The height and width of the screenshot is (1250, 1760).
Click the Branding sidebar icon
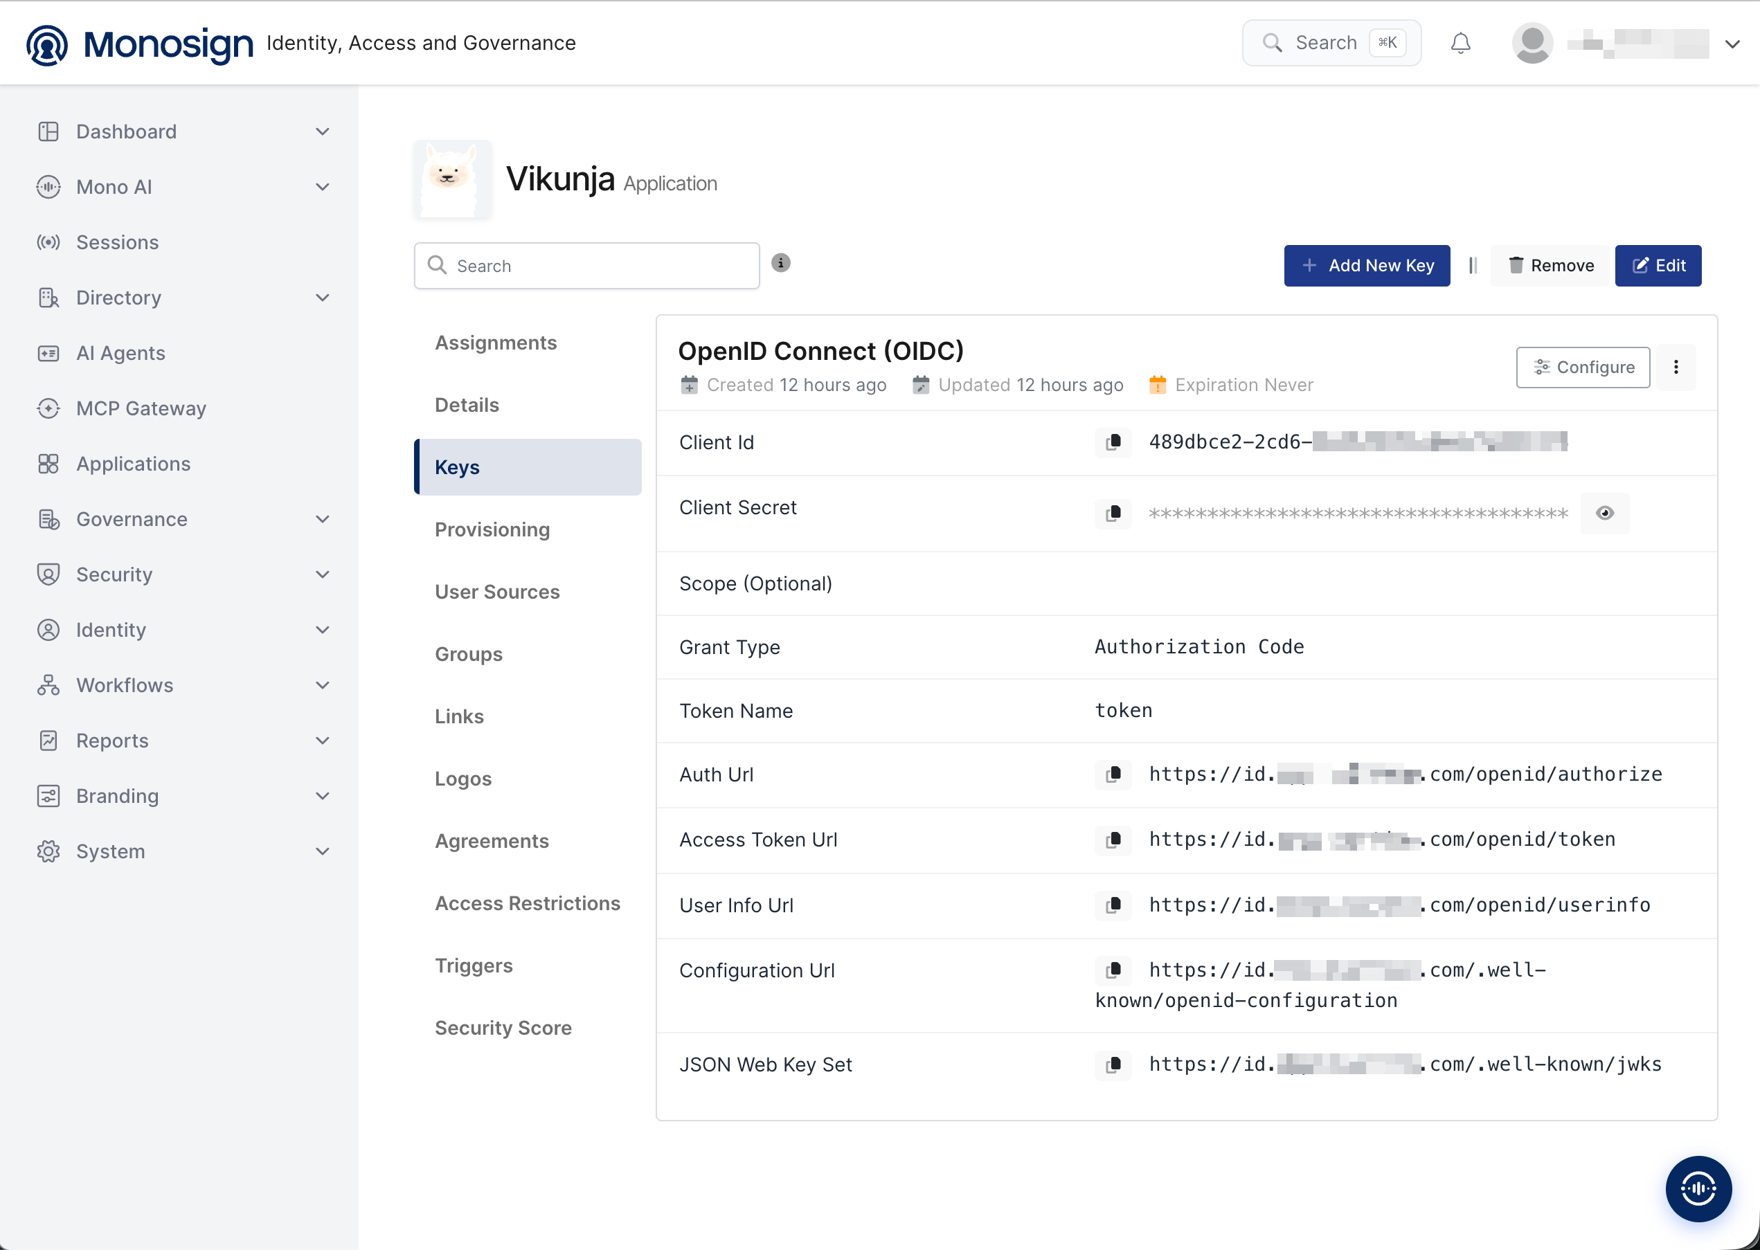(48, 797)
